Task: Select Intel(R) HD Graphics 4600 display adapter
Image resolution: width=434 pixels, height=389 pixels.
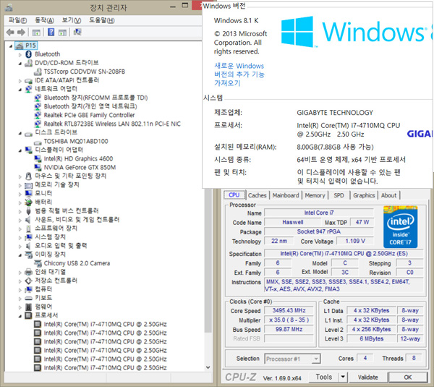Action: pyautogui.click(x=78, y=159)
